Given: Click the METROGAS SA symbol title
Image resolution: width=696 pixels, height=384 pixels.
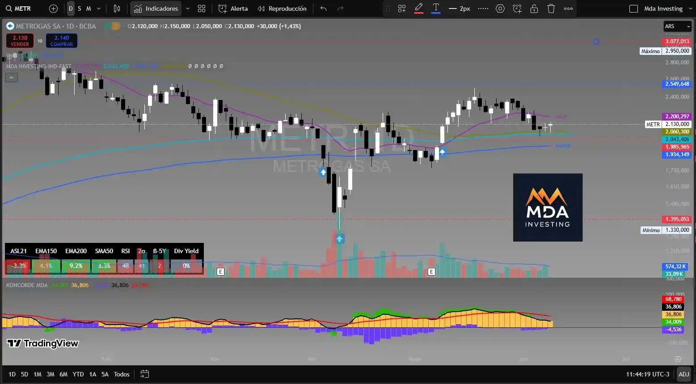Looking at the screenshot, I should coord(56,26).
